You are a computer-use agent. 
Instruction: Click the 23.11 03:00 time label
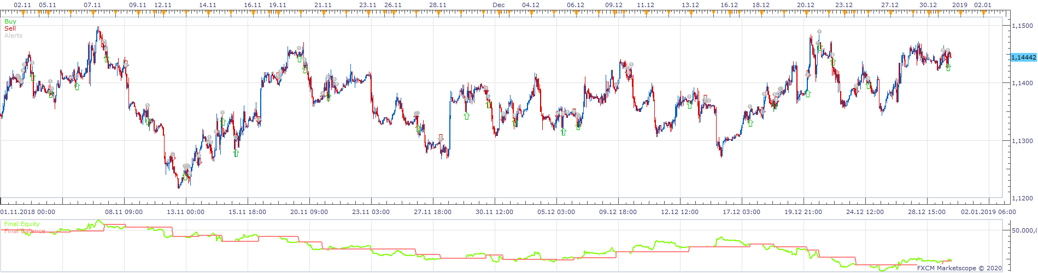point(371,212)
